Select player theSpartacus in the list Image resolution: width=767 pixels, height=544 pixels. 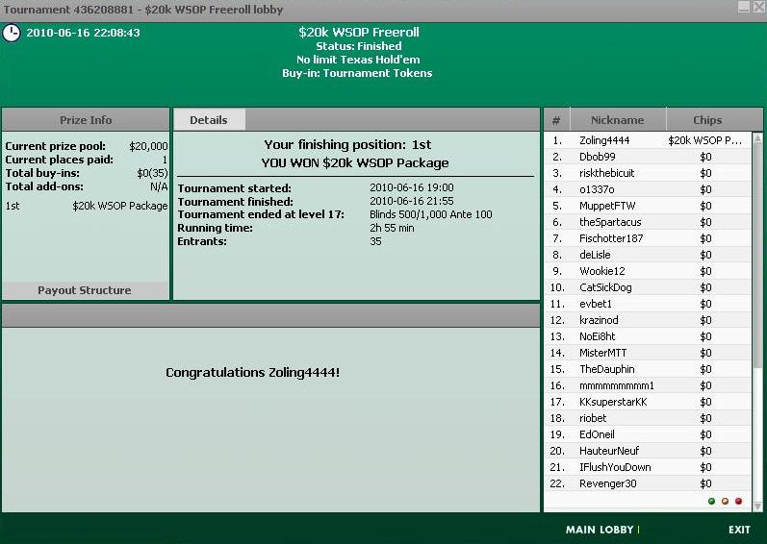[x=648, y=222]
